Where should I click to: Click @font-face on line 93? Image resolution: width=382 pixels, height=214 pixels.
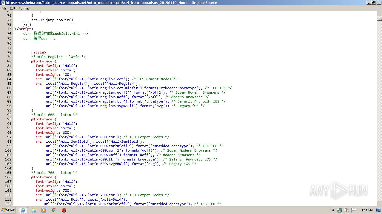coord(44,119)
